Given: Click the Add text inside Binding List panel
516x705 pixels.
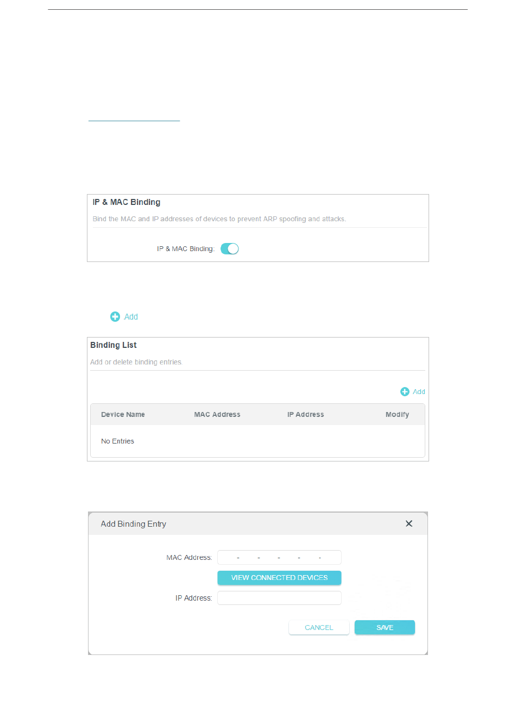Looking at the screenshot, I should coord(419,392).
